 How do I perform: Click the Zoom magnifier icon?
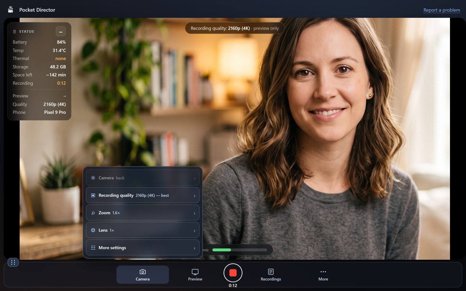tap(93, 213)
